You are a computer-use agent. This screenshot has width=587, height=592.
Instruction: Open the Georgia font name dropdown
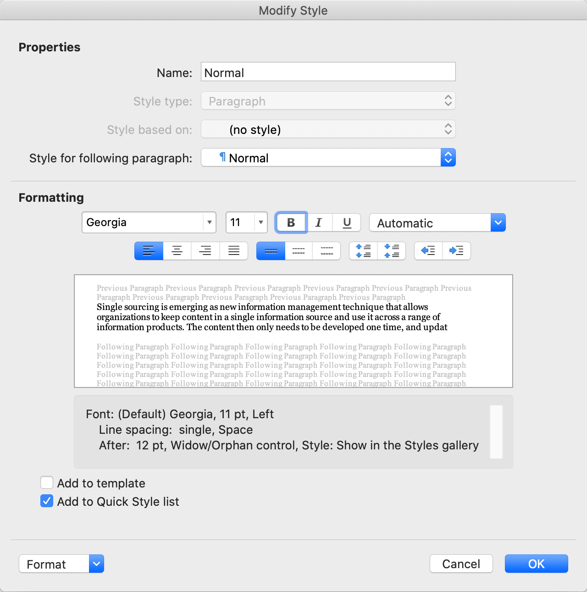pos(209,222)
